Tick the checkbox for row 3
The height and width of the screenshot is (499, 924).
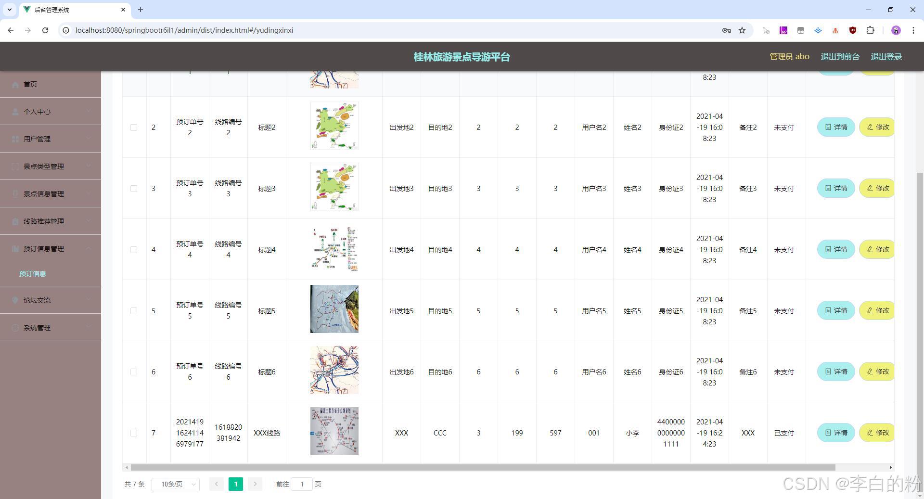134,189
